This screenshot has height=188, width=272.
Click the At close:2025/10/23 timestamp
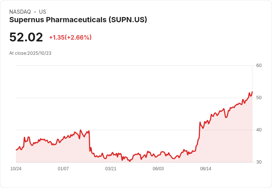pyautogui.click(x=30, y=53)
